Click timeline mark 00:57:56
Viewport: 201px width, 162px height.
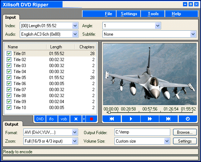coord(150,109)
